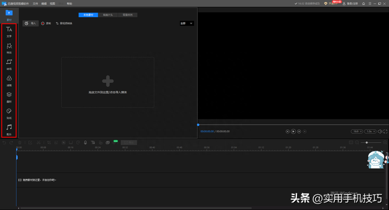The width and height of the screenshot is (389, 210).
Task: Click the 3D box icon in timeline toolbar
Action: click(x=108, y=143)
